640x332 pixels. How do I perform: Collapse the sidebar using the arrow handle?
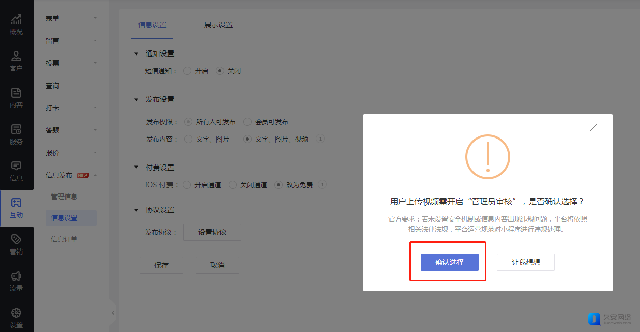[113, 313]
